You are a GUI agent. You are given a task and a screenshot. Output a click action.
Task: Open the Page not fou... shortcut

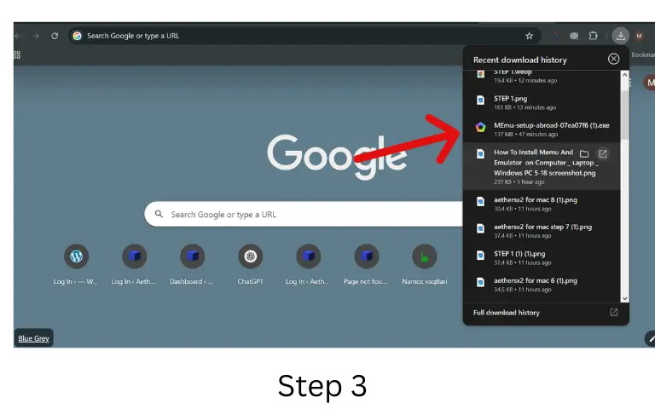pos(366,264)
